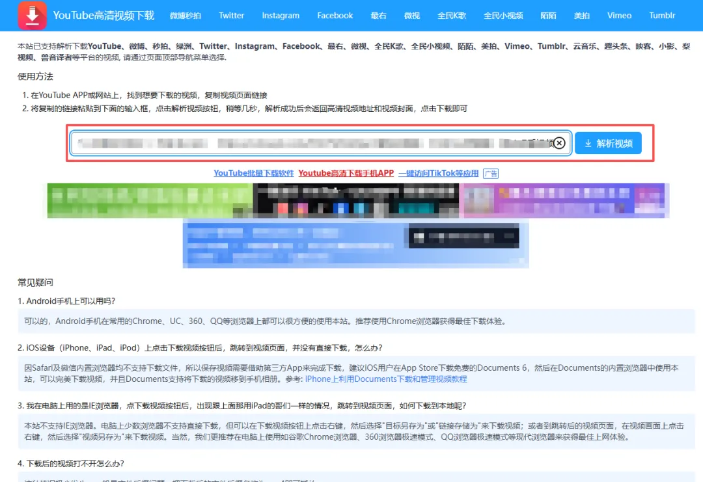Open the 全民小视频 nav item
The width and height of the screenshot is (703, 482).
(x=503, y=16)
